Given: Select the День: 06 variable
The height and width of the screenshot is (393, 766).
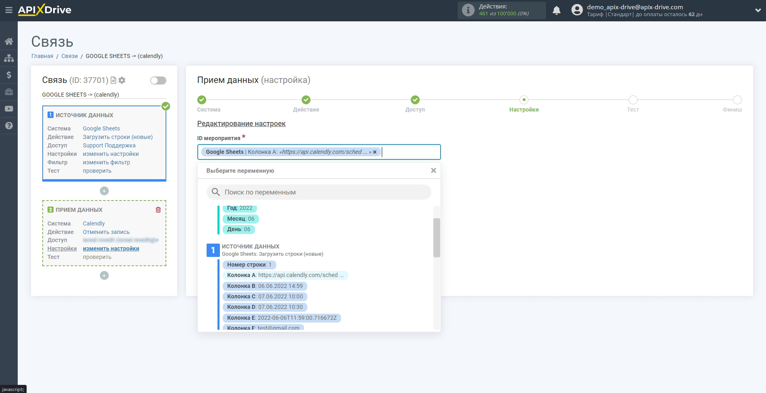Looking at the screenshot, I should pyautogui.click(x=239, y=229).
